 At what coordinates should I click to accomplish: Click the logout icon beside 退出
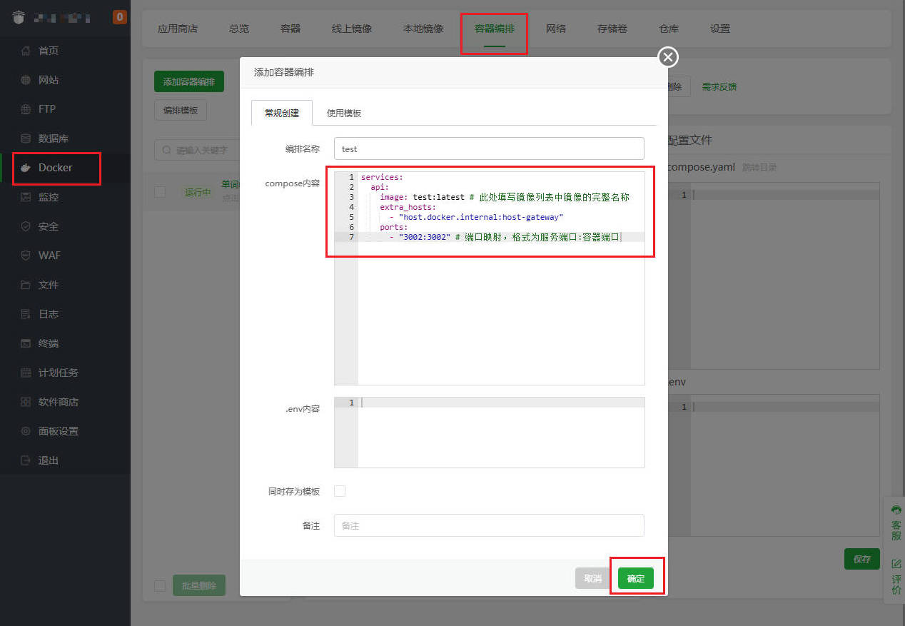tap(26, 460)
